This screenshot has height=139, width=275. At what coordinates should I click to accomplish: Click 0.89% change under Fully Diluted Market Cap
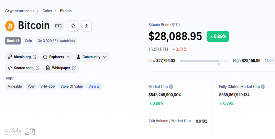tap(227, 103)
